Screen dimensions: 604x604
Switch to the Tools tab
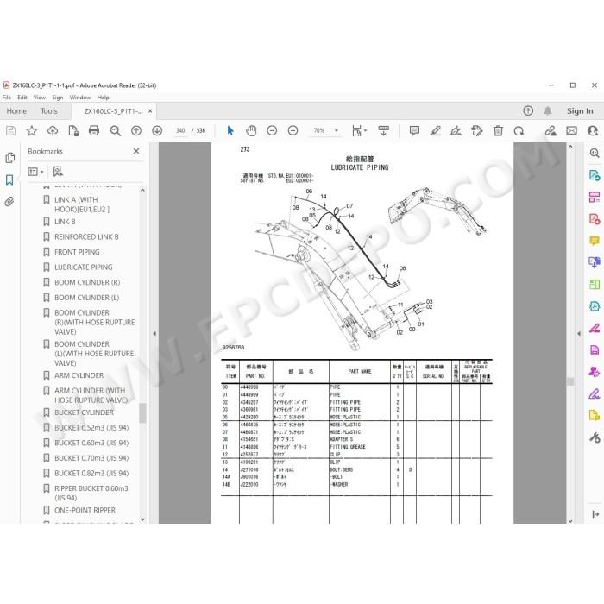49,111
